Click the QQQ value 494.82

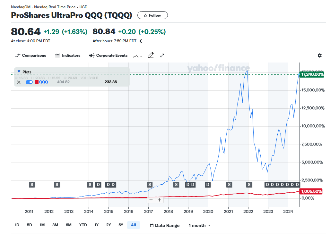coord(63,82)
